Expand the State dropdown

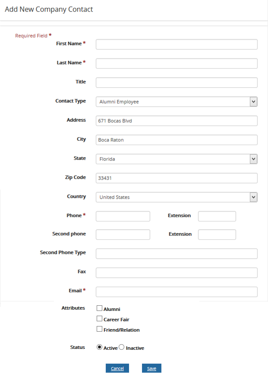[254, 159]
